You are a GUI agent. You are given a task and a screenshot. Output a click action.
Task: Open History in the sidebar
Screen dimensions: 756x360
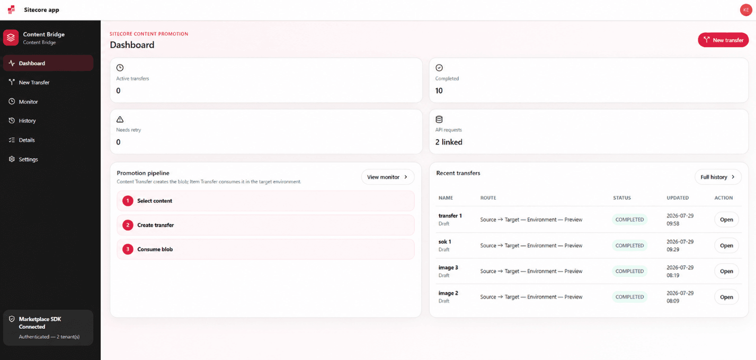(48, 121)
